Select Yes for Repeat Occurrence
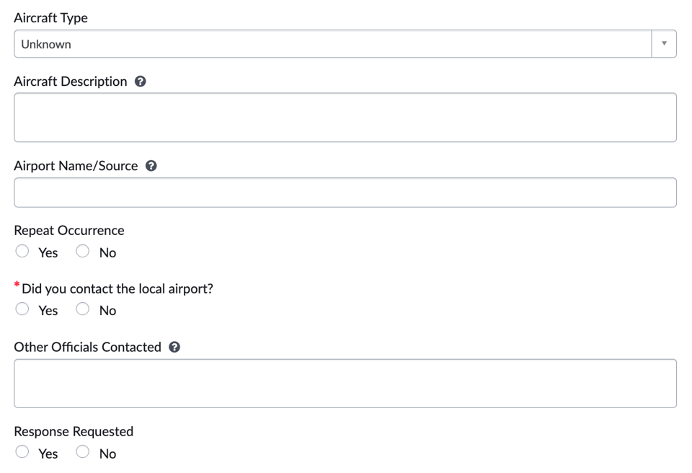692x473 pixels. 22,251
